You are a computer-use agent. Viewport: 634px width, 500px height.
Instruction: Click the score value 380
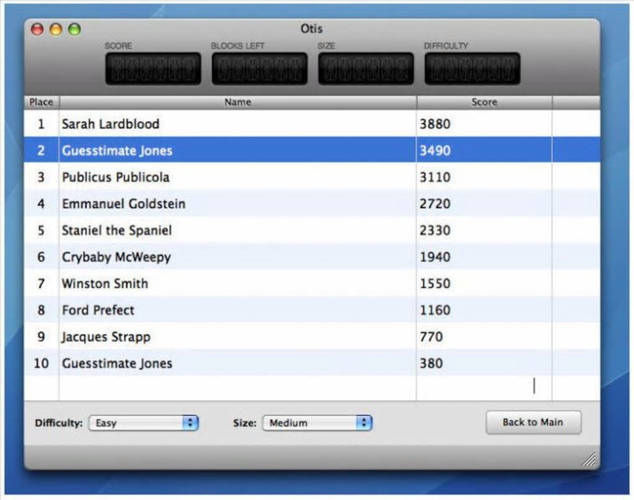pos(431,363)
